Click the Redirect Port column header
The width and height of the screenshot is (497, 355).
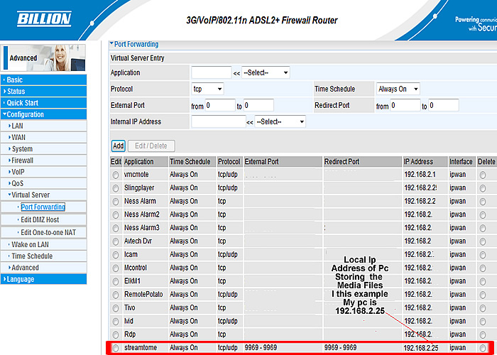tap(363, 162)
